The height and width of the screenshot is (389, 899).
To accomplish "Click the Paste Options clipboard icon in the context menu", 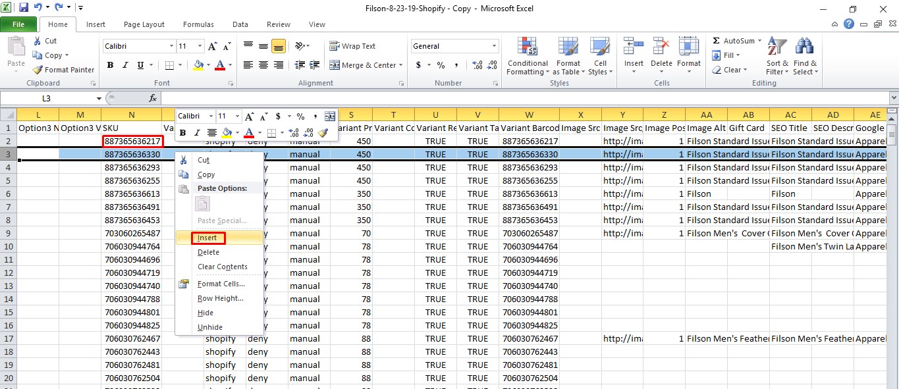I will [x=202, y=204].
